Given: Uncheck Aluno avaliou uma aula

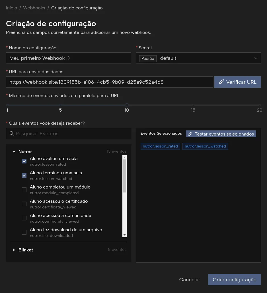Looking at the screenshot, I should tap(24, 161).
